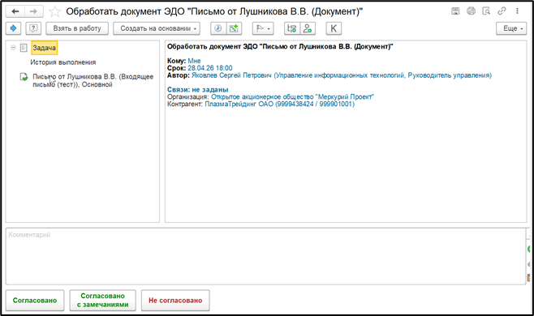Open the flag dropdown button

coord(263,28)
